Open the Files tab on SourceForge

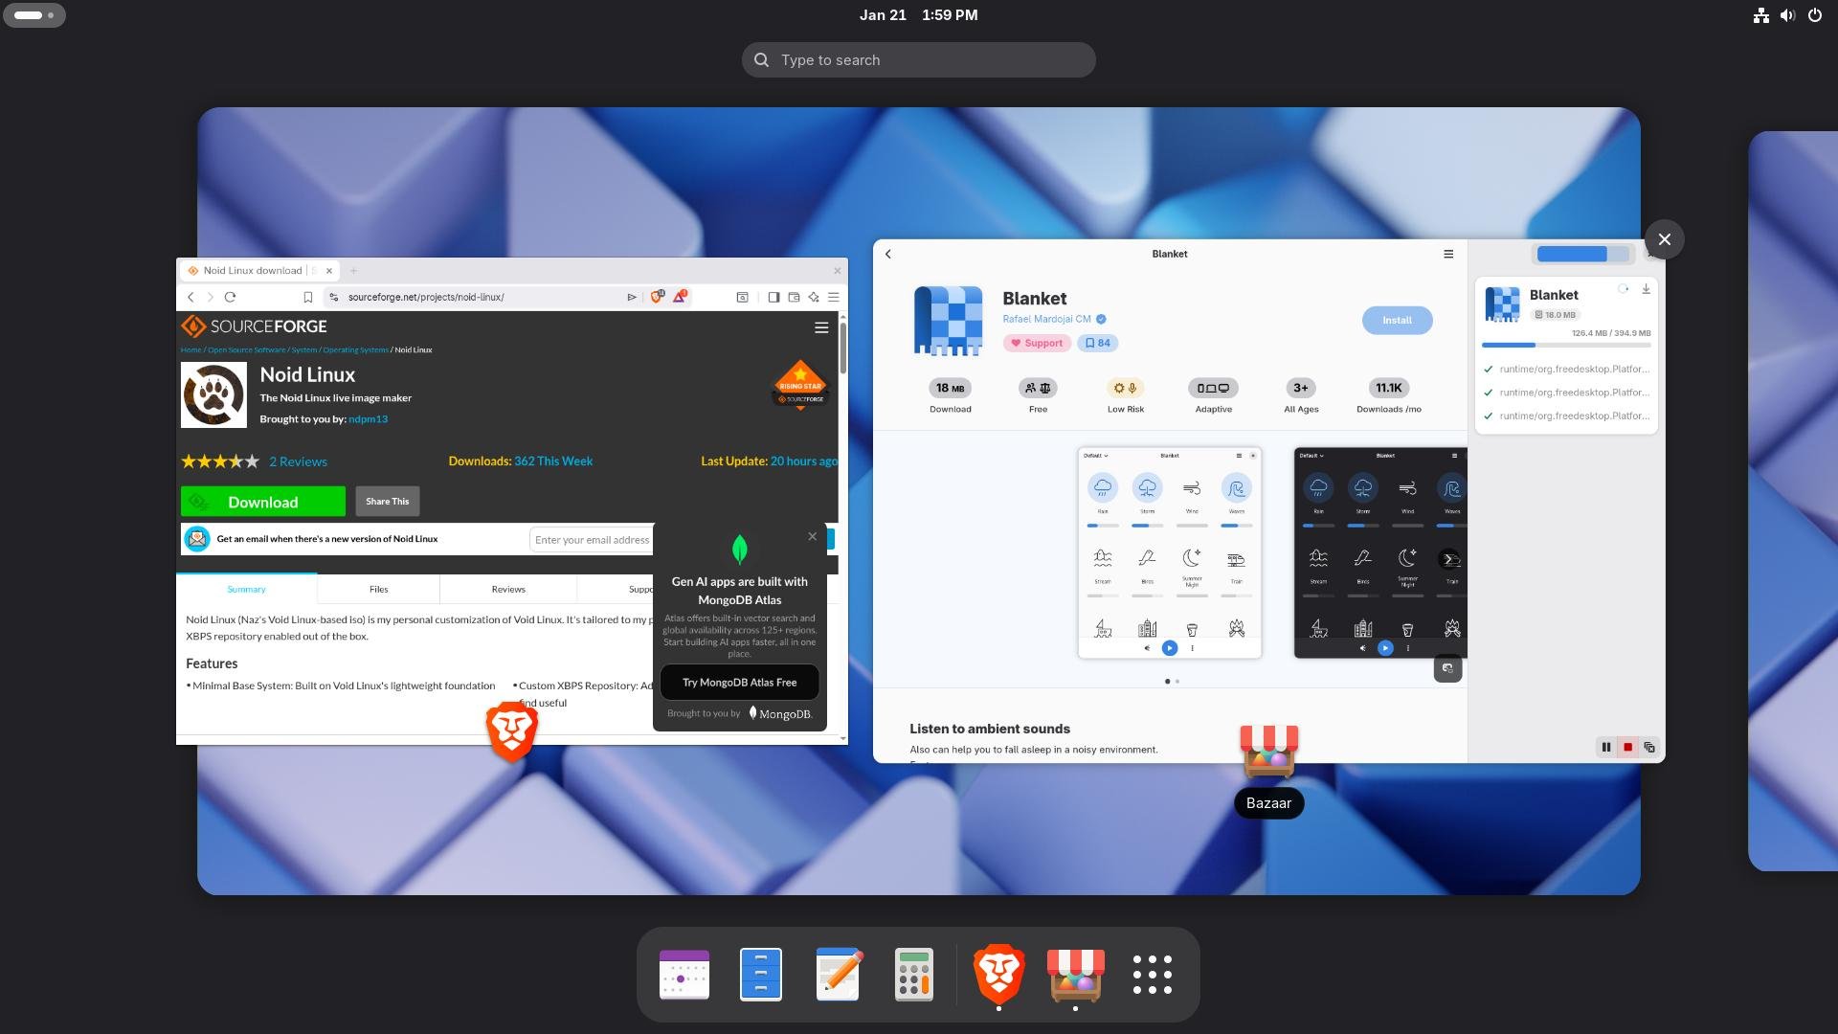tap(379, 589)
